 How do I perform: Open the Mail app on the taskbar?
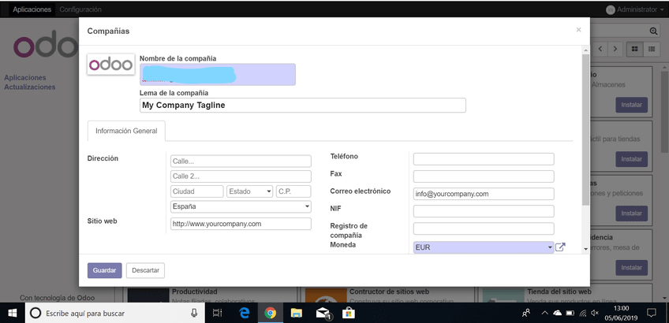pyautogui.click(x=323, y=313)
